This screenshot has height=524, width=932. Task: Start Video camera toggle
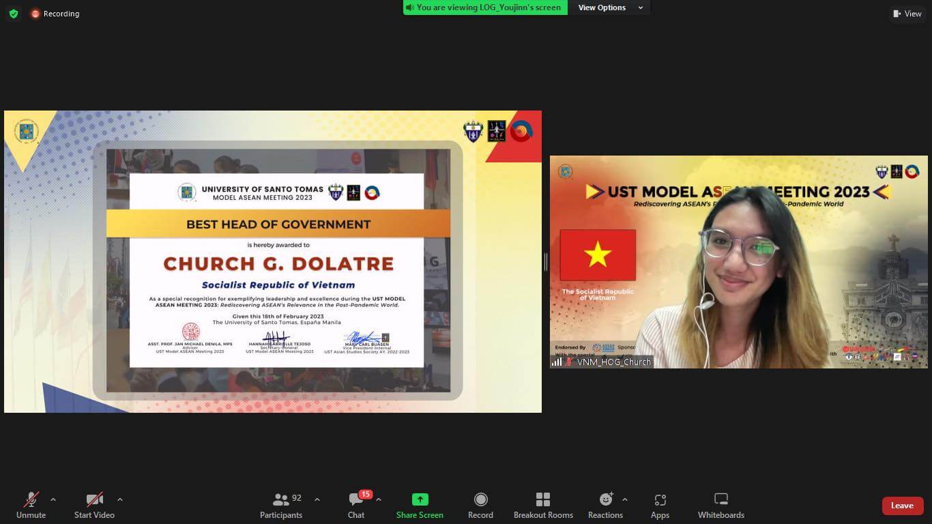(x=94, y=506)
